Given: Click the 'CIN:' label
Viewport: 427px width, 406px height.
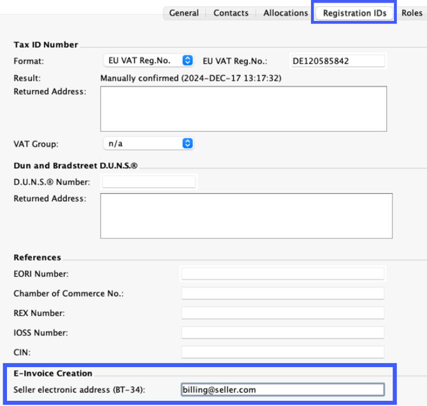Looking at the screenshot, I should point(22,352).
